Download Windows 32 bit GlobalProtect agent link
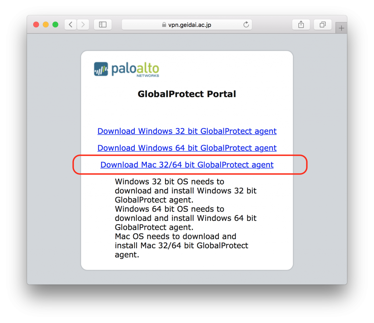374x323 pixels. 187,131
